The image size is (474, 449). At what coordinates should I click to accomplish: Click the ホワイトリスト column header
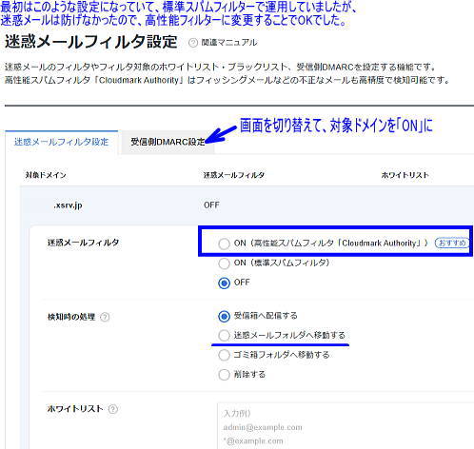point(405,175)
